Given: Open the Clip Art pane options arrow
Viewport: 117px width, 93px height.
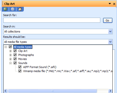Looking at the screenshot, I should (110, 4).
